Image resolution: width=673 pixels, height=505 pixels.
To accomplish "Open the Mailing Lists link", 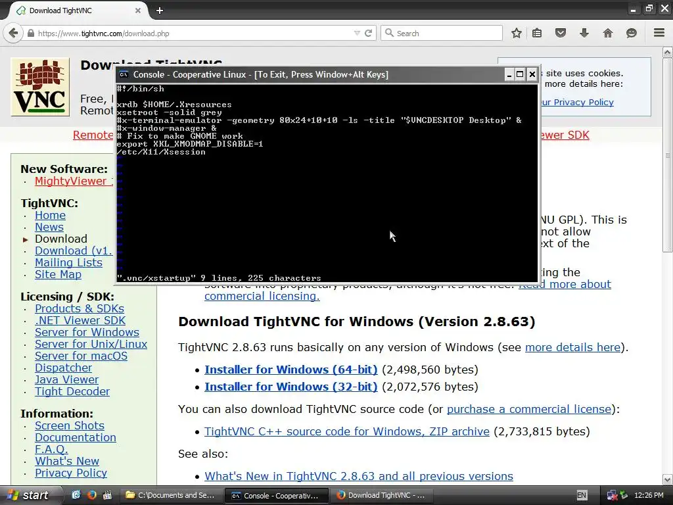I will [68, 262].
